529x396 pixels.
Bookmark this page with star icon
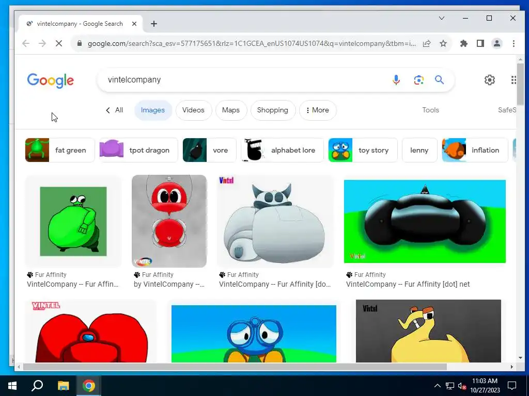443,43
